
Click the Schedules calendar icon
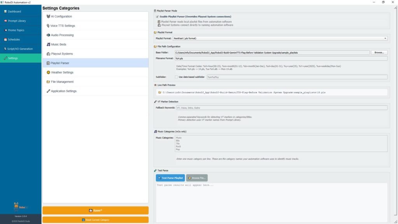coord(5,40)
